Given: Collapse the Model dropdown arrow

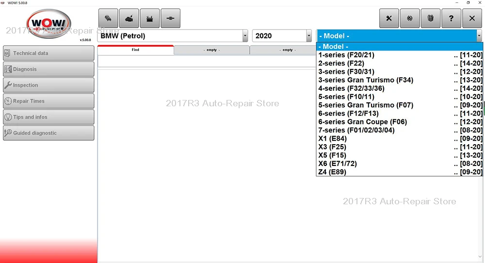Looking at the screenshot, I should tap(479, 36).
